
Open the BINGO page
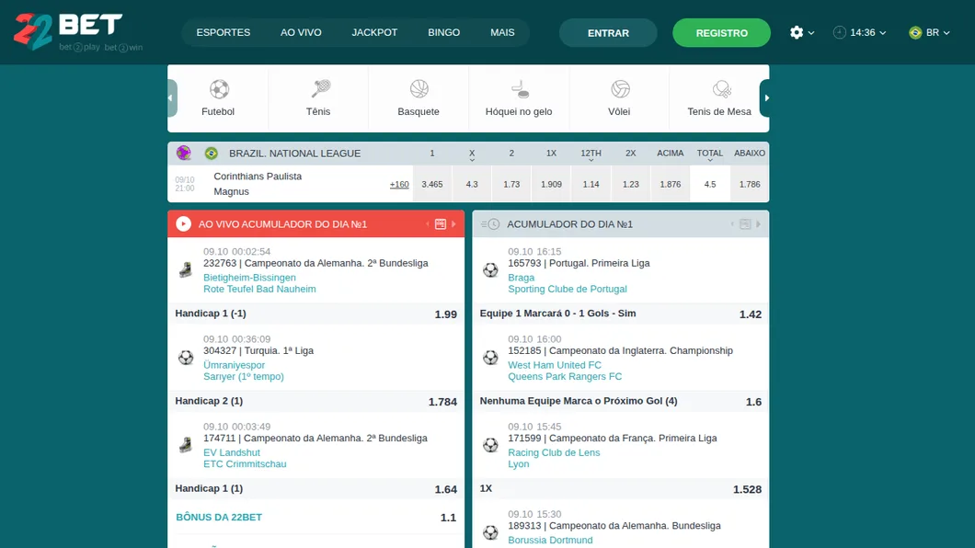(444, 32)
